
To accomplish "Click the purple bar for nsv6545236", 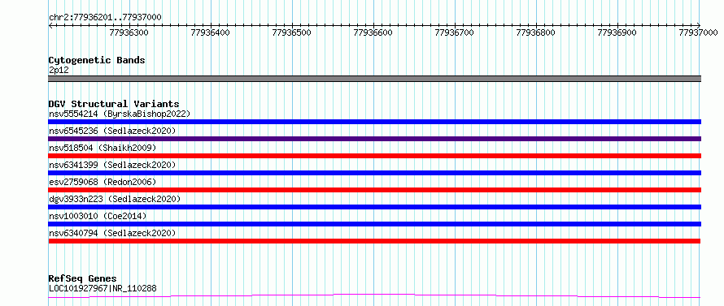I will [374, 139].
